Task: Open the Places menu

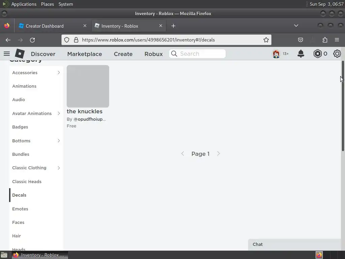Action: click(48, 4)
